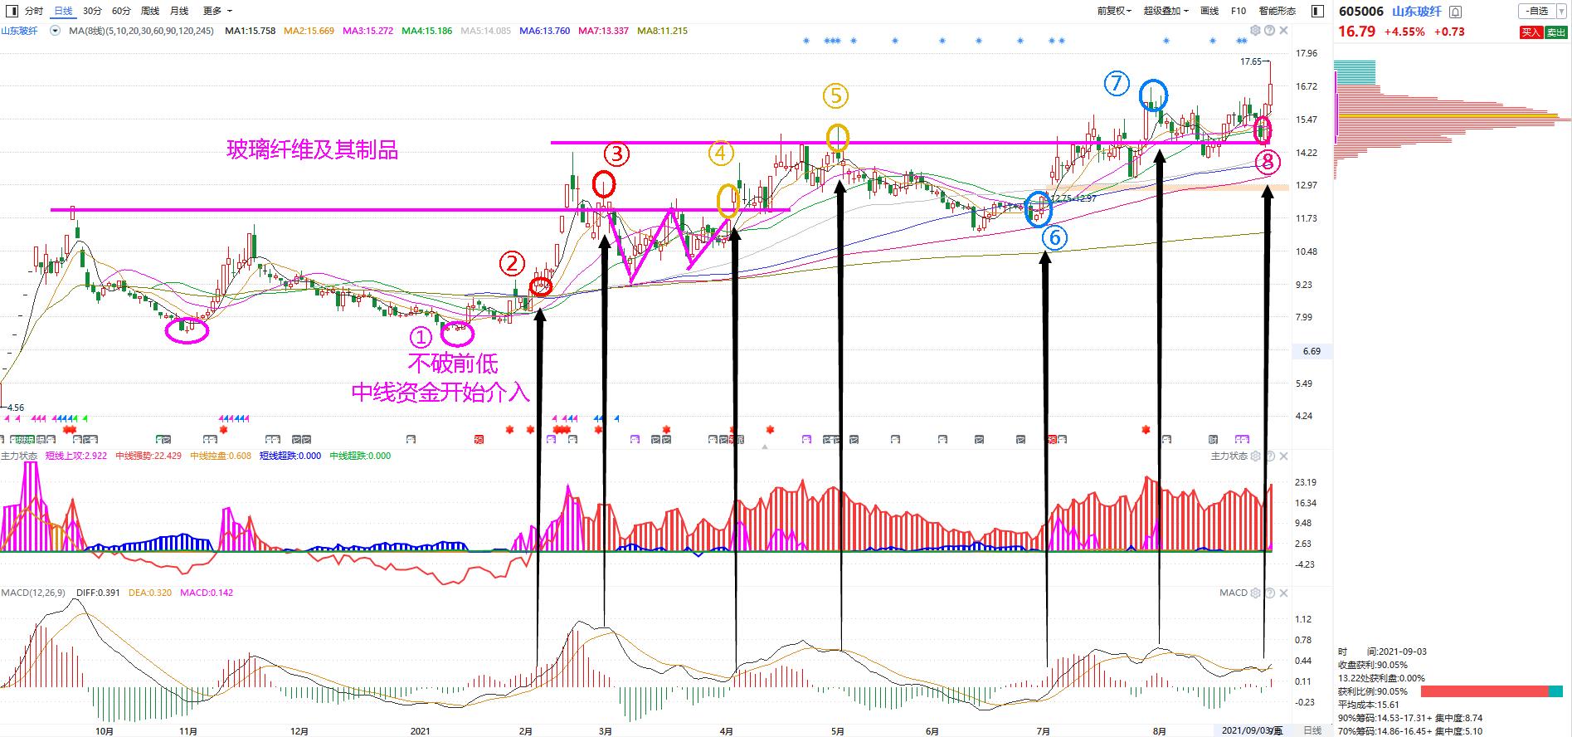Expand the 自选 watchlist group arrow
This screenshot has height=737, width=1572.
(x=1560, y=11)
